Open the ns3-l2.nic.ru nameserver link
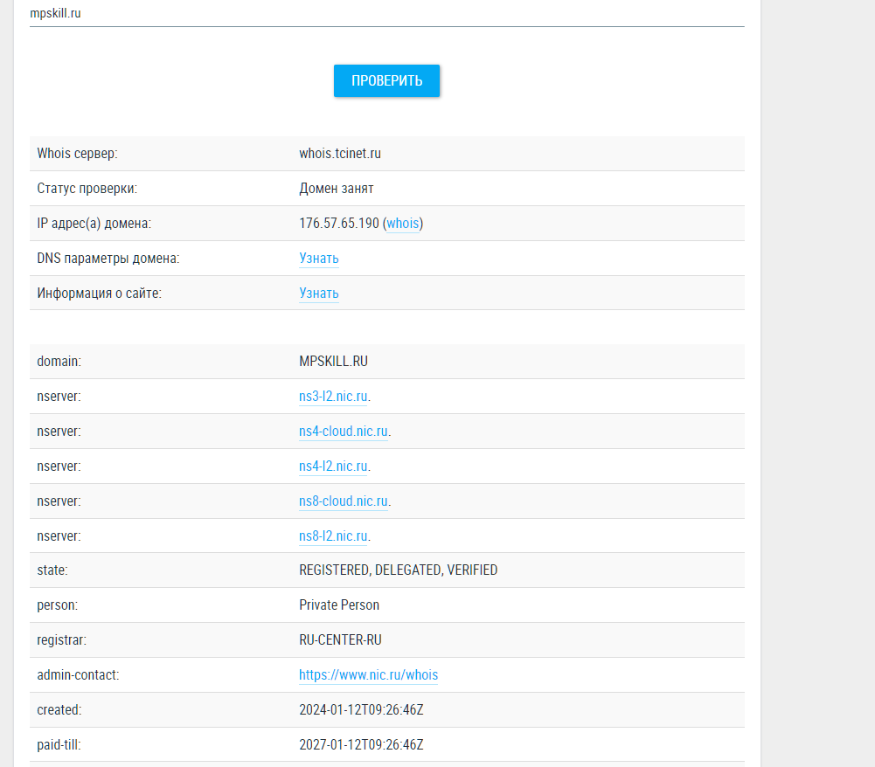 click(333, 397)
